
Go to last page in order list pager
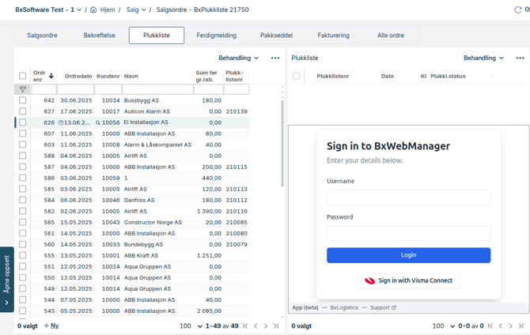coord(276,326)
